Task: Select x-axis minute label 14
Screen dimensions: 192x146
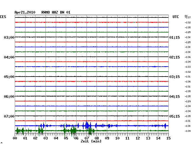Action: coord(158,138)
